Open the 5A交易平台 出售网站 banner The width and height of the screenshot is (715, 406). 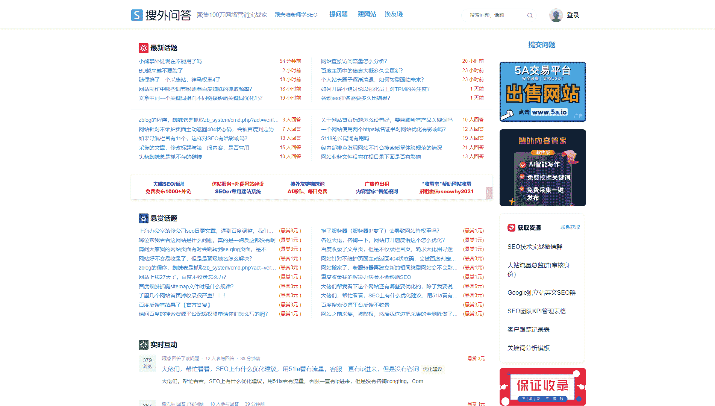(x=542, y=92)
